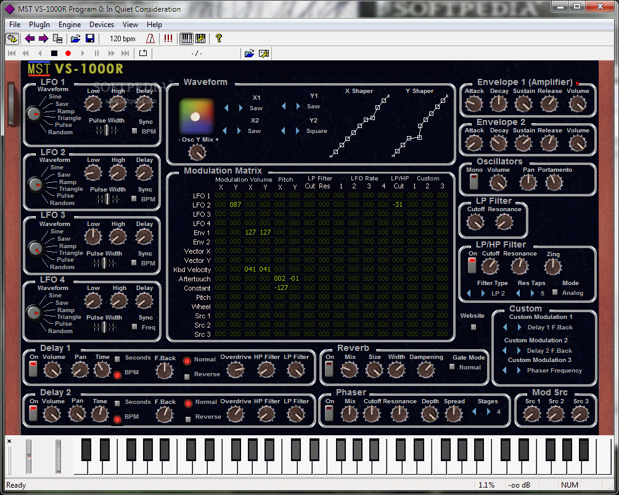This screenshot has height=495, width=619.
Task: Toggle the Oscillators Mono switch
Action: (x=473, y=181)
